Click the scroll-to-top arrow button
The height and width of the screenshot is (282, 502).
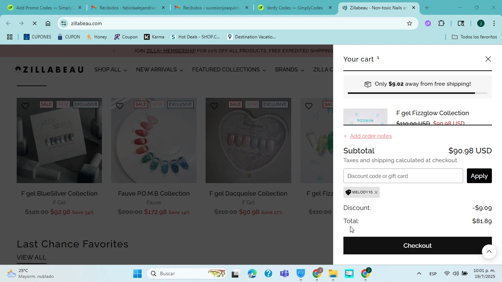point(489,252)
